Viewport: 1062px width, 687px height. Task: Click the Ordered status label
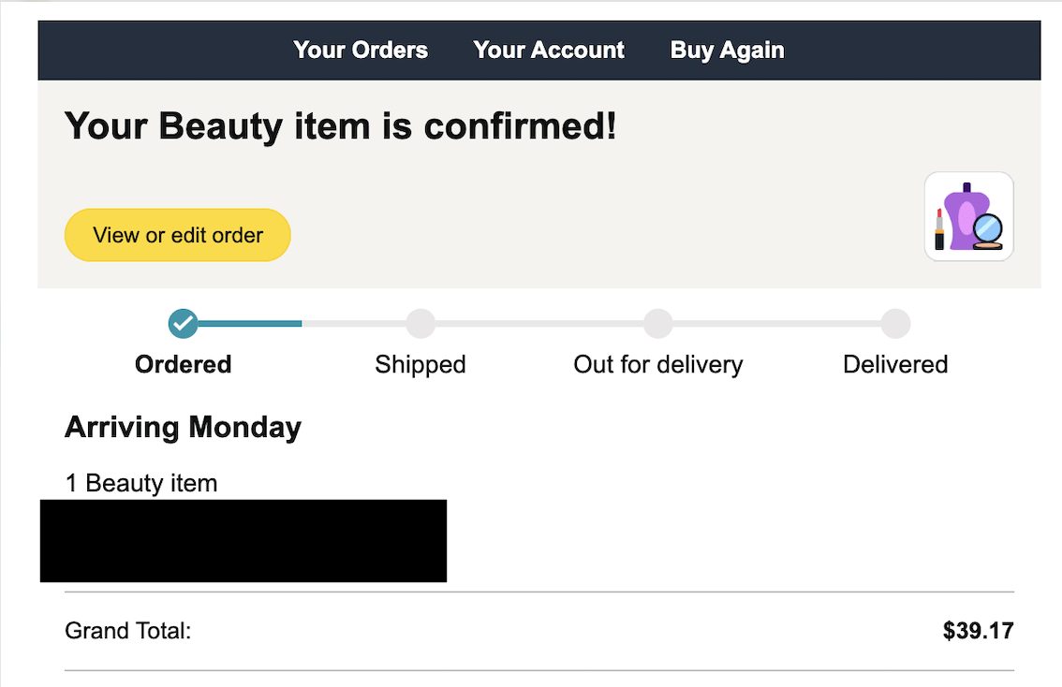[183, 364]
